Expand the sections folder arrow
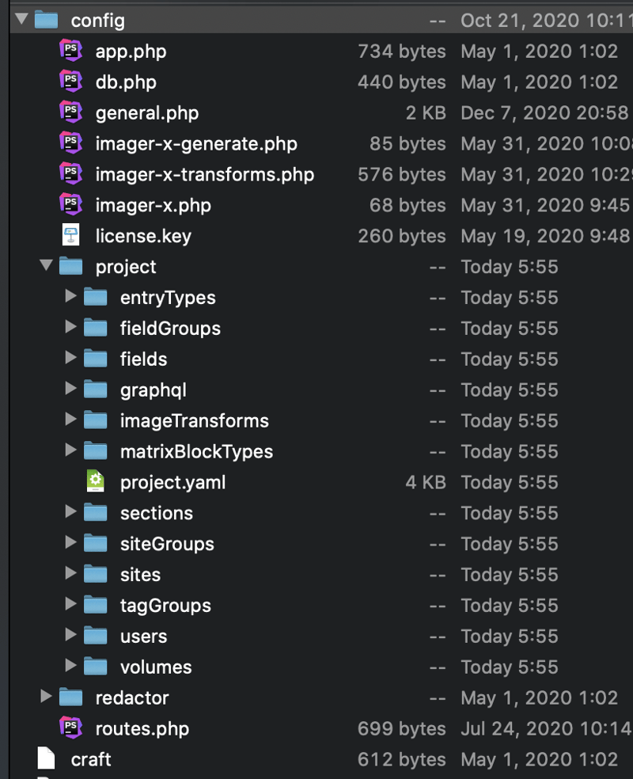 [70, 513]
